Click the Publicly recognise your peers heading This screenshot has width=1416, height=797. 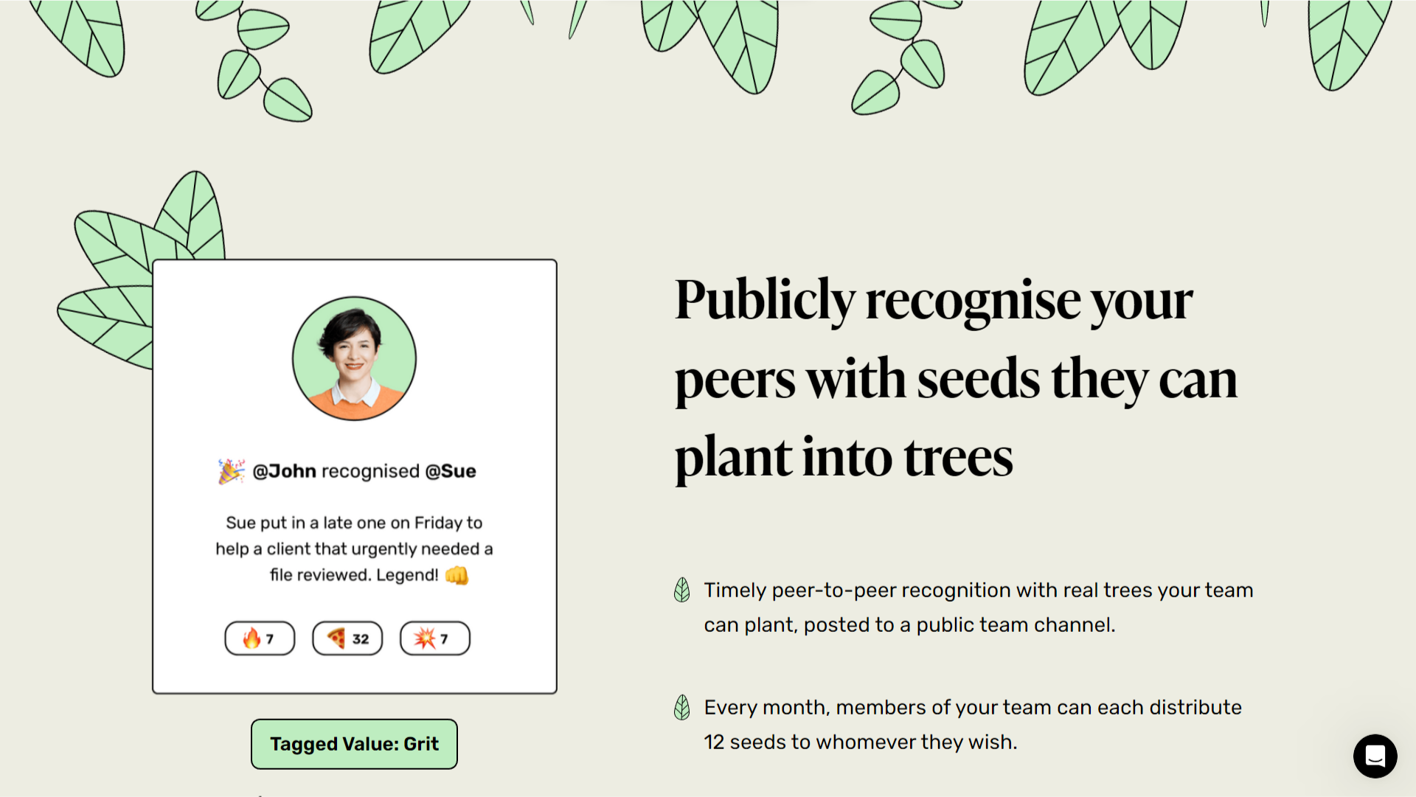coord(956,378)
